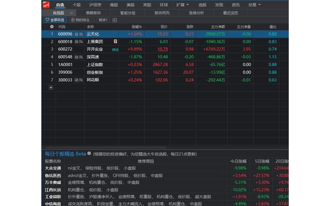Click the 持仓 badge on 开开实业 row
The image size is (330, 206).
click(115, 49)
